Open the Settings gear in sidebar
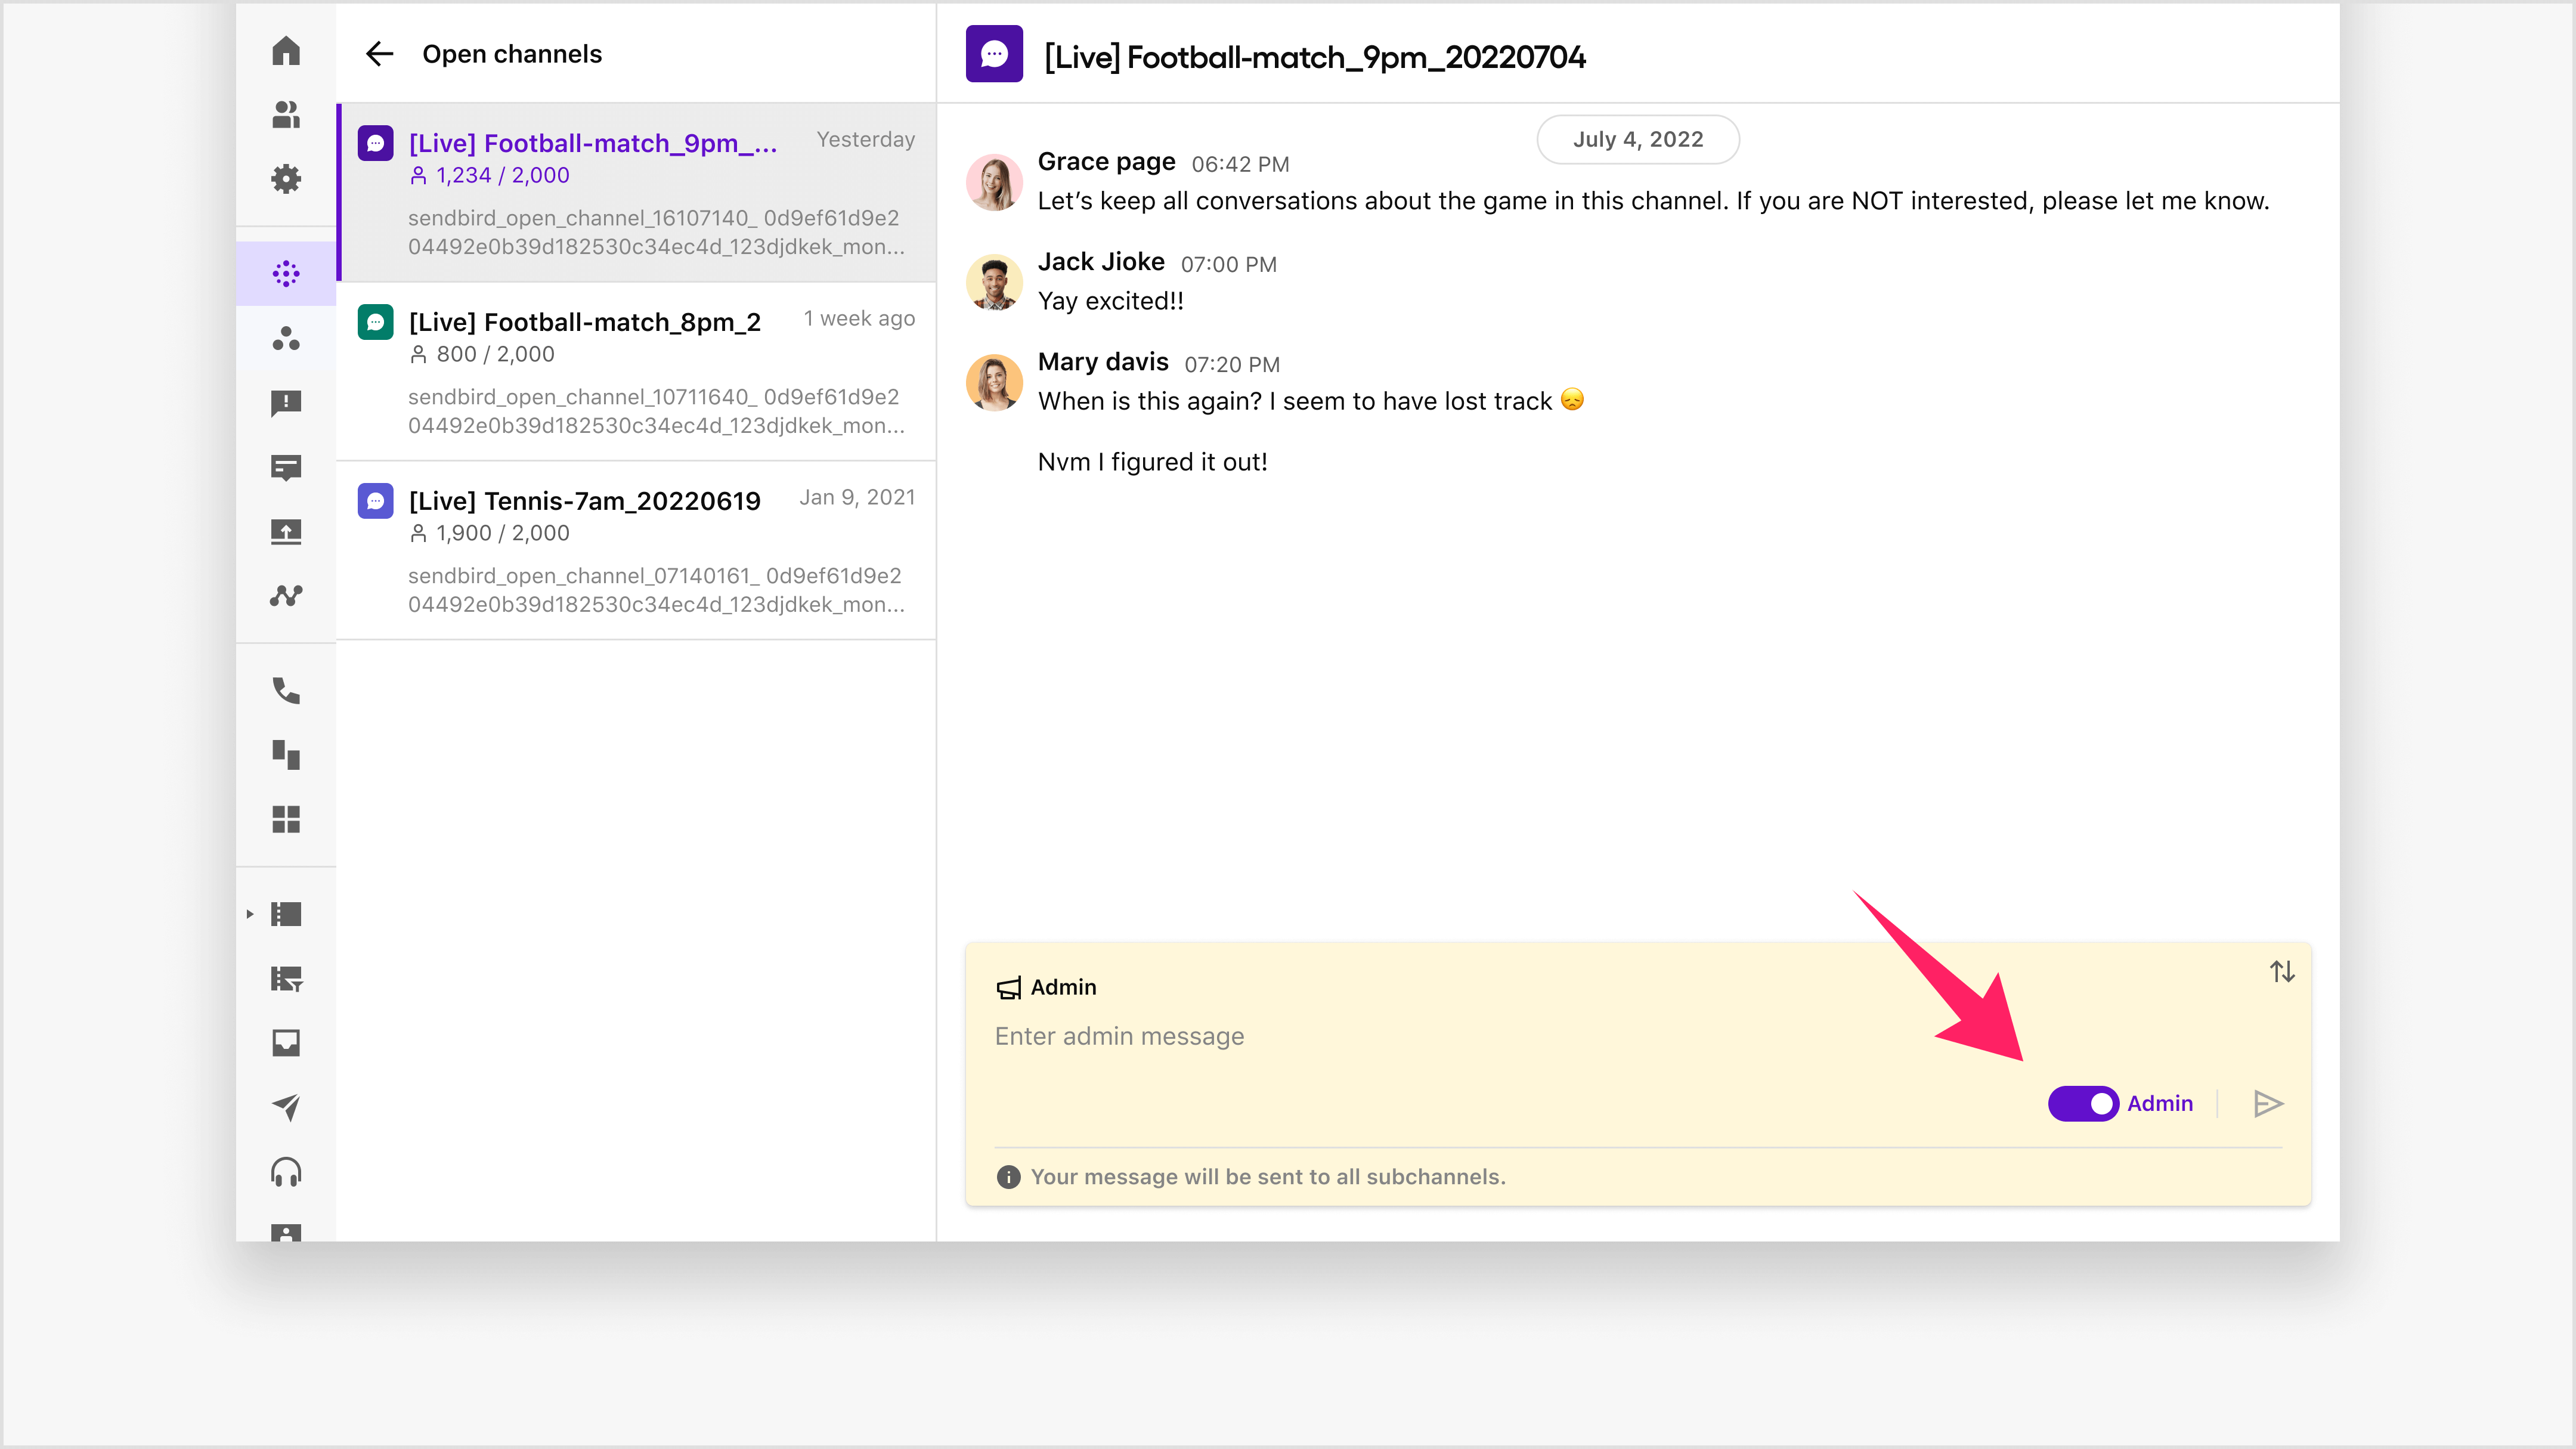 coord(286,179)
